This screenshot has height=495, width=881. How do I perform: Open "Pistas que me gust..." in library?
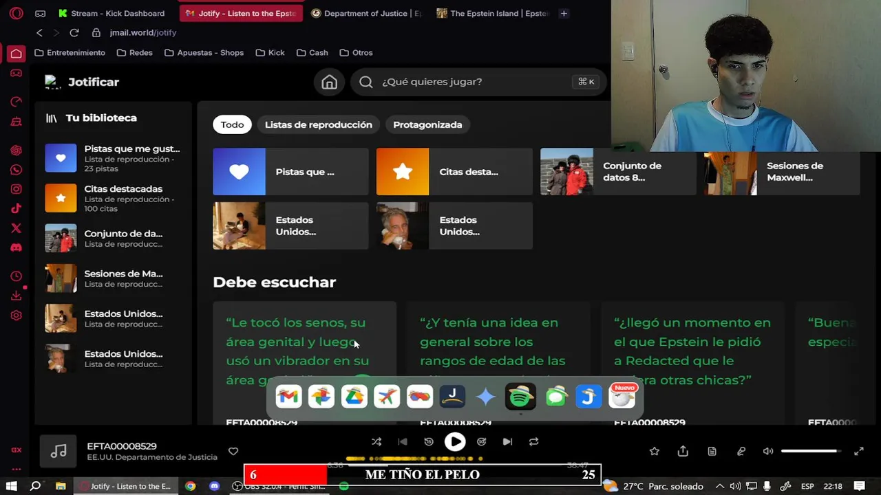pyautogui.click(x=113, y=158)
